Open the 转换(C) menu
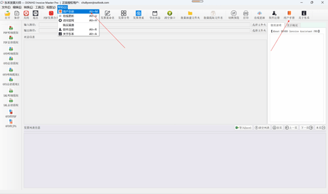328x194 pixels. [x=28, y=8]
